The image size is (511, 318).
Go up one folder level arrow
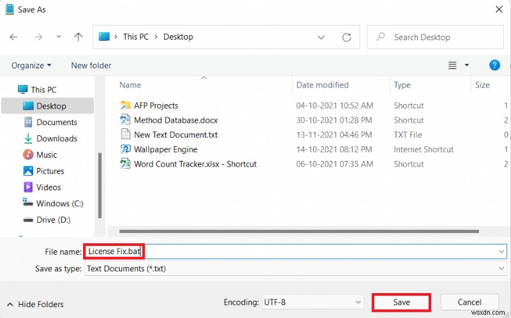[x=78, y=37]
